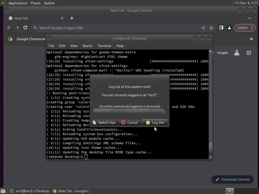Click terminal window title 'vm3@vm3:~/Desktop'

pyautogui.click(x=129, y=38)
